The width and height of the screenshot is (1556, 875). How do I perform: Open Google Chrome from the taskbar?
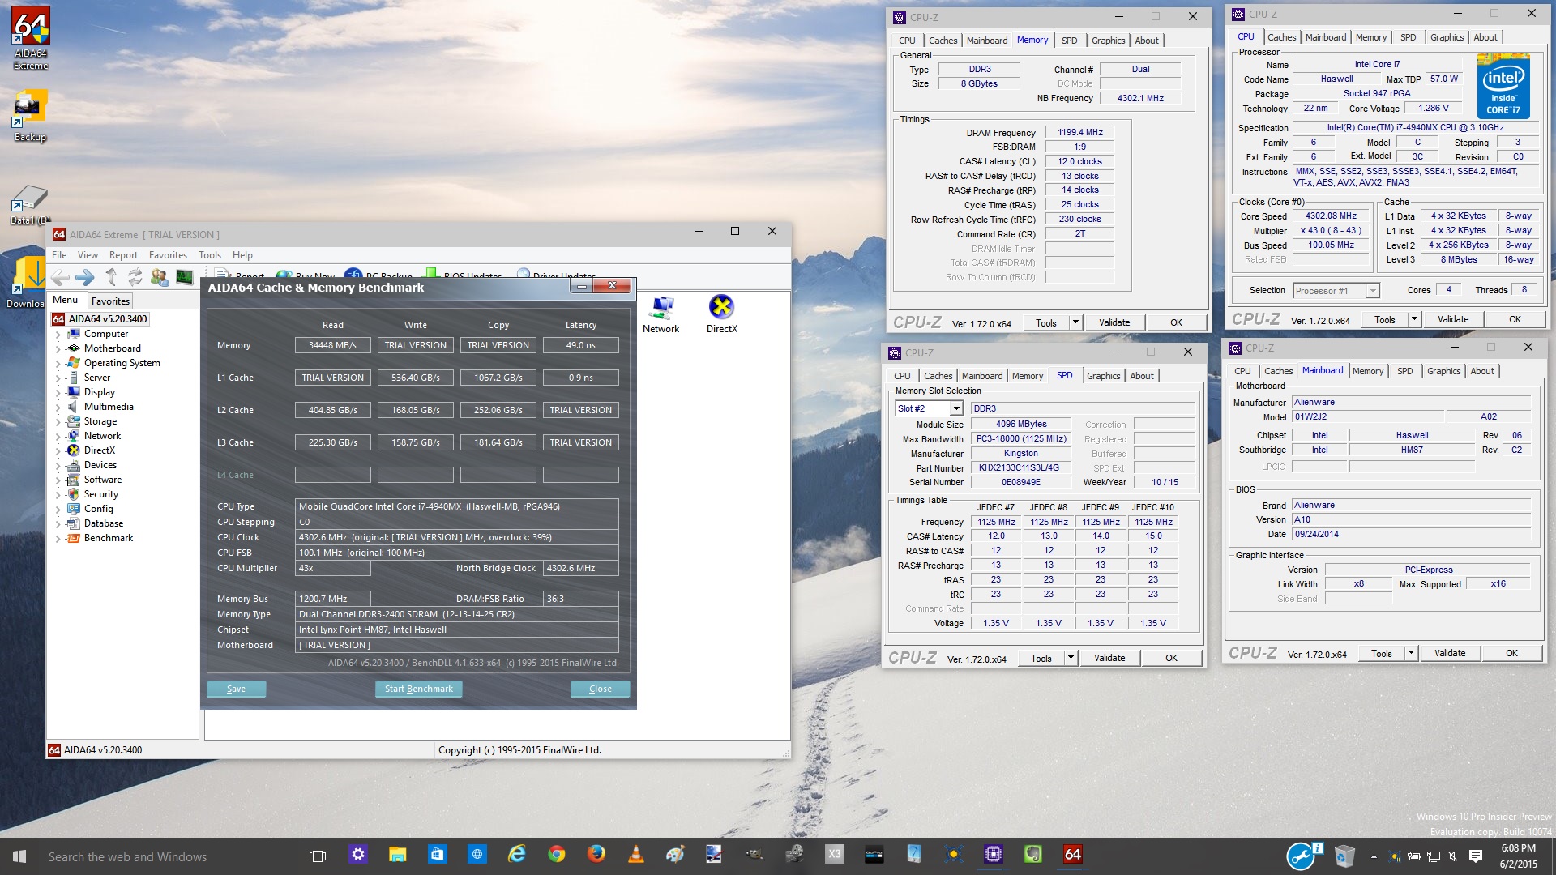point(557,855)
